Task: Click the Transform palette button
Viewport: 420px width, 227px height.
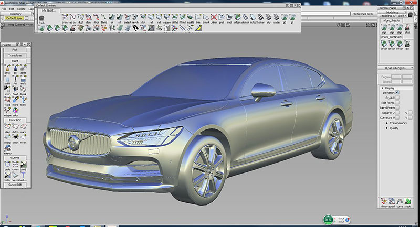Action: (15, 55)
